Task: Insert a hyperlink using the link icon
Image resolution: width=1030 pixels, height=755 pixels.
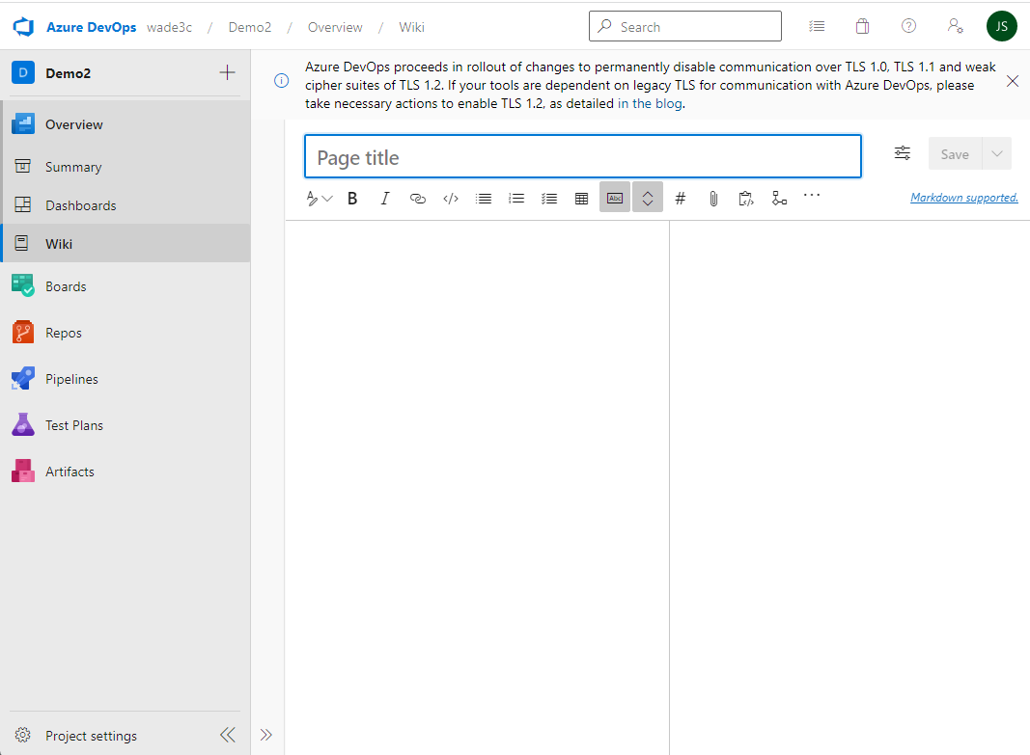Action: [x=417, y=199]
